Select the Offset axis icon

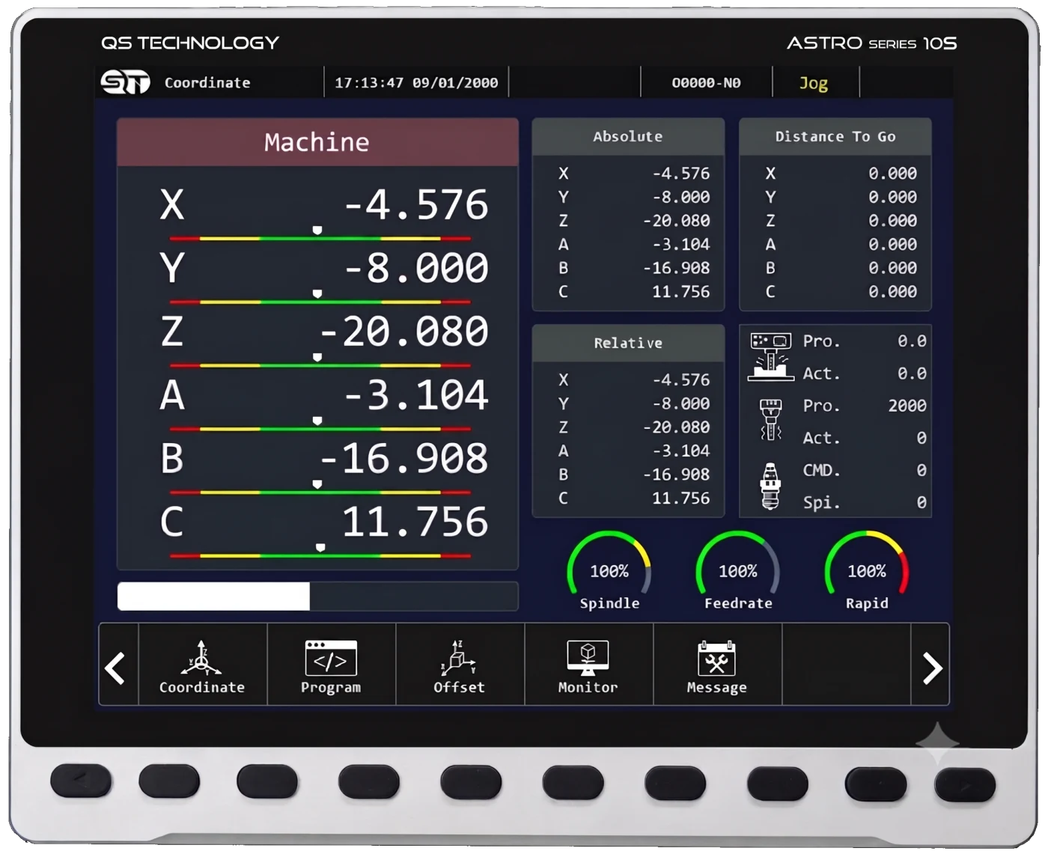pos(459,658)
